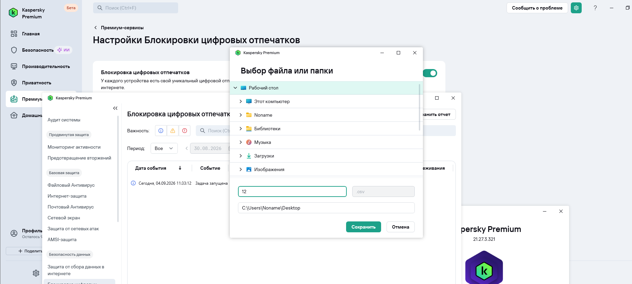Click the home icon beside Главная
This screenshot has height=284, width=632.
tap(14, 34)
